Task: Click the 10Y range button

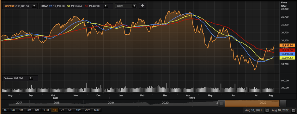Action: (78, 110)
